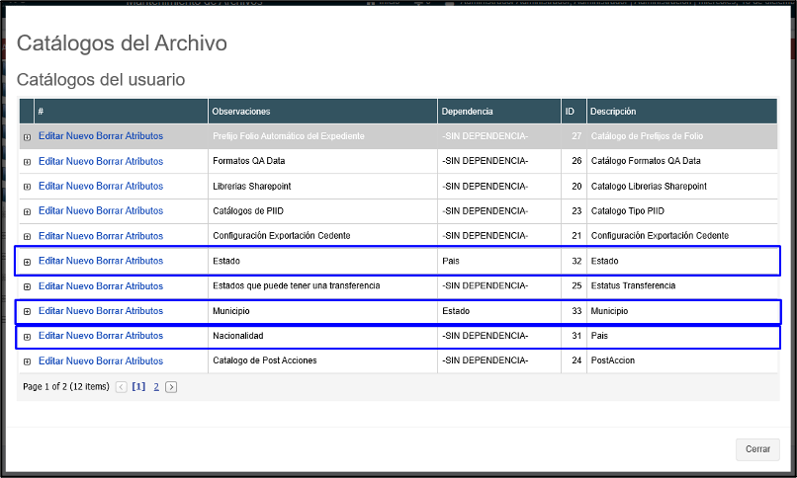Expand the Catálogo Formatos QA Data row
797x478 pixels.
coord(27,162)
